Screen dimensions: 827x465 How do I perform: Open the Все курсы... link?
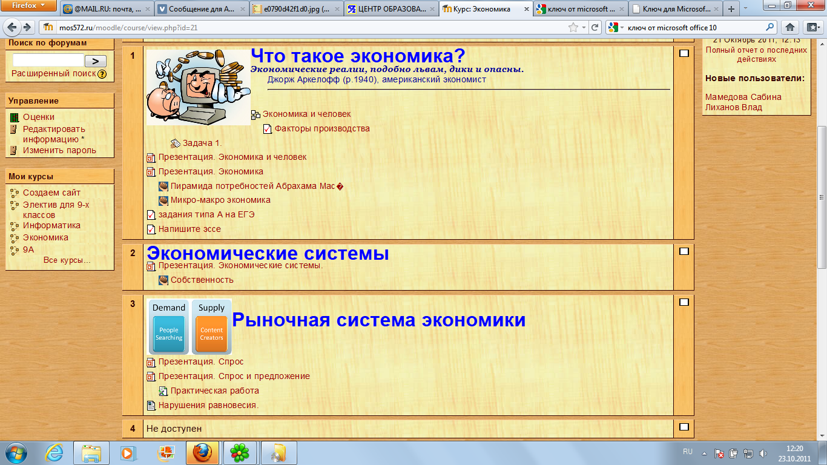click(67, 260)
